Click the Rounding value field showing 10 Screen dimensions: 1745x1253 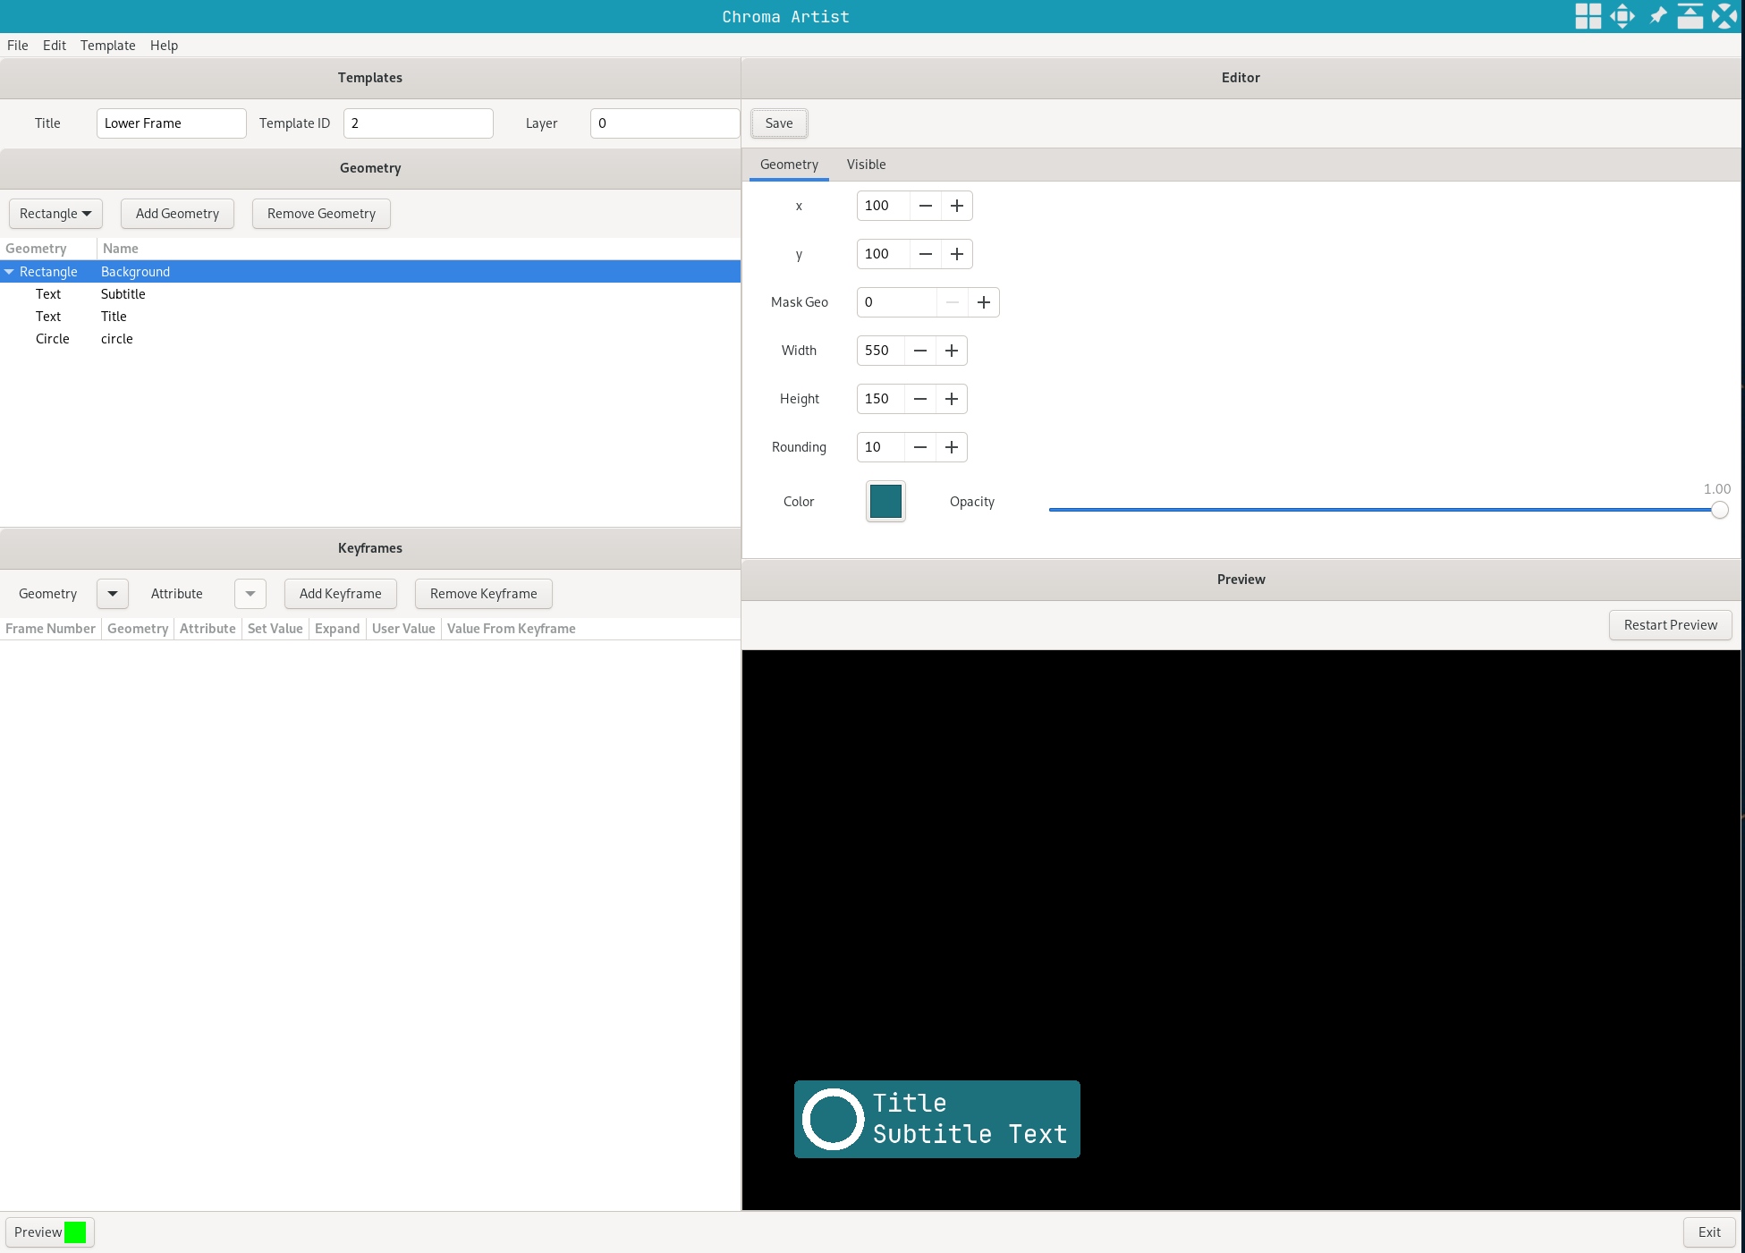pos(881,447)
